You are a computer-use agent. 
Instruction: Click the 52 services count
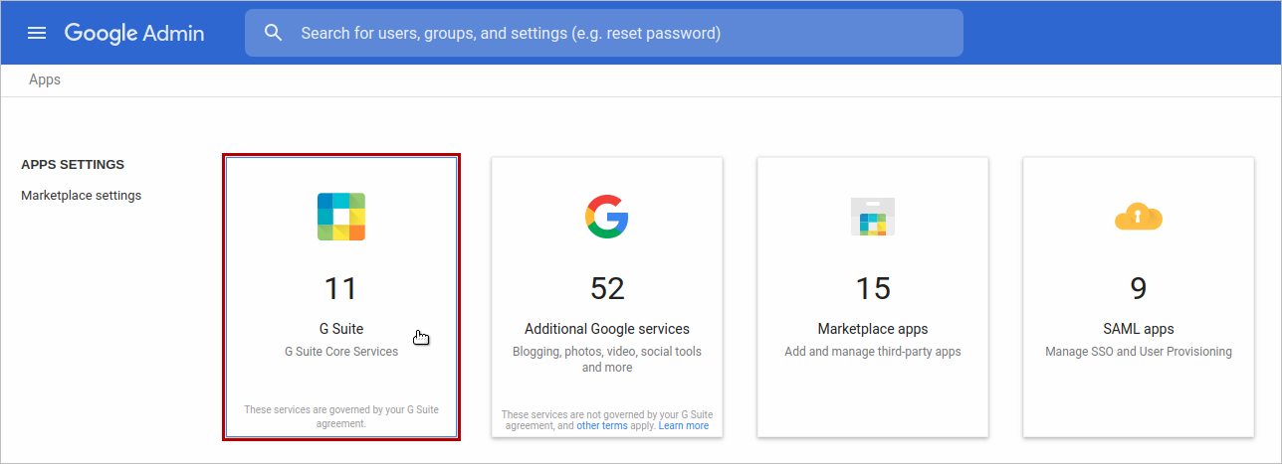pyautogui.click(x=607, y=288)
